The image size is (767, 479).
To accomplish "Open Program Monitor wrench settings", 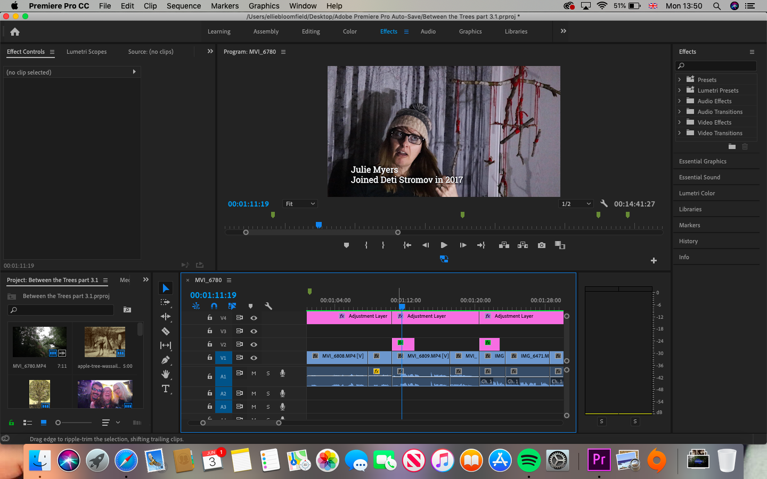I will (x=603, y=204).
